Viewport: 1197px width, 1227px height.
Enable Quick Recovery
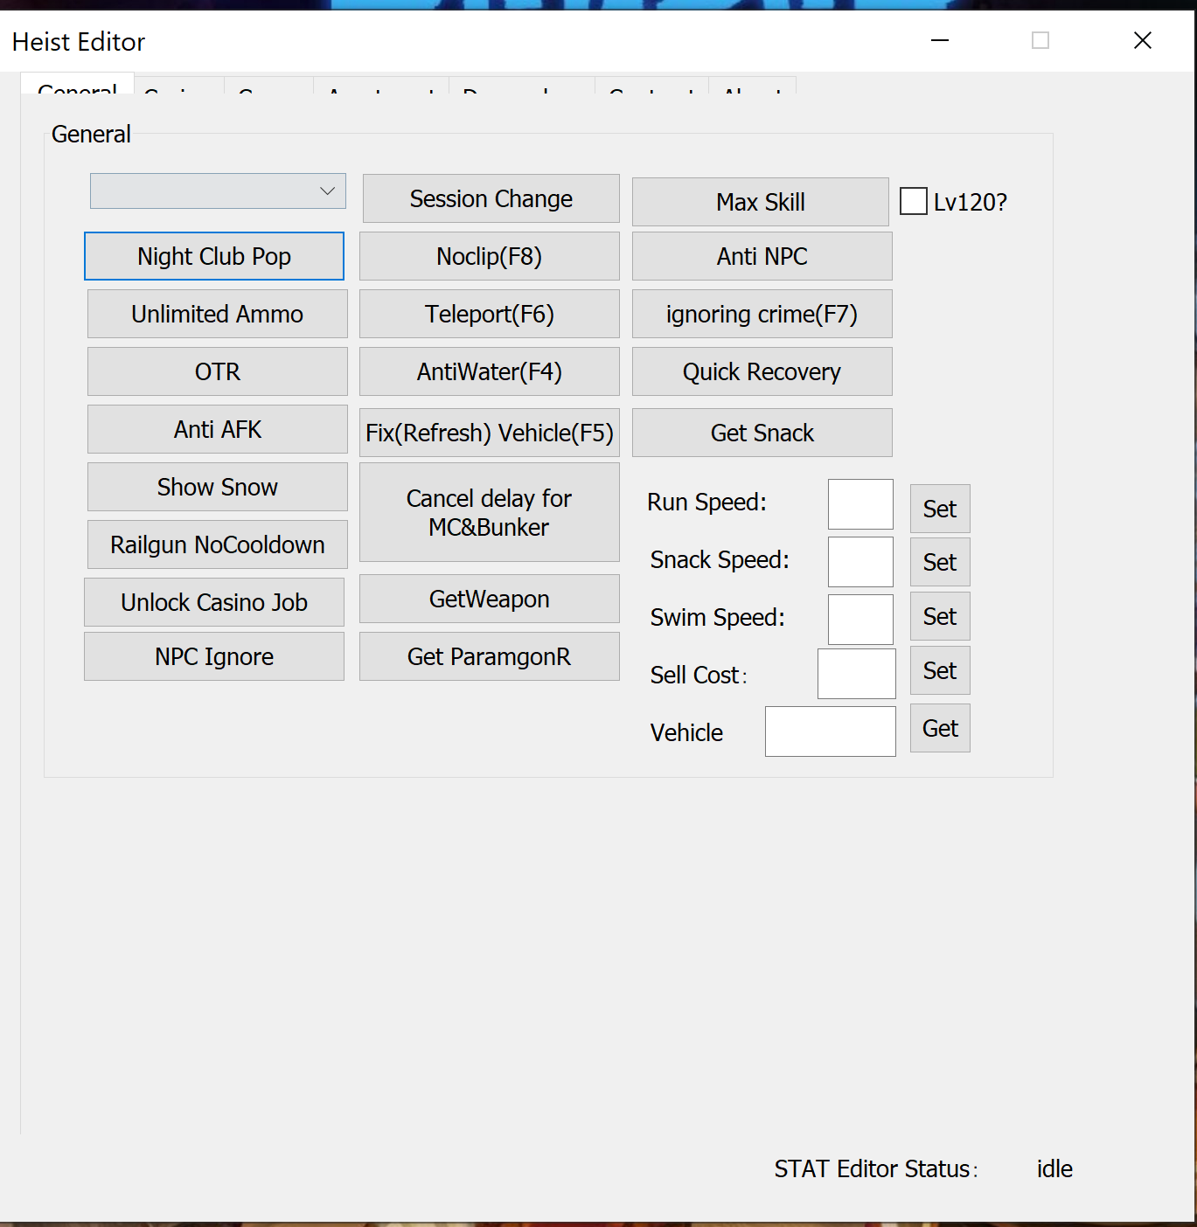762,371
